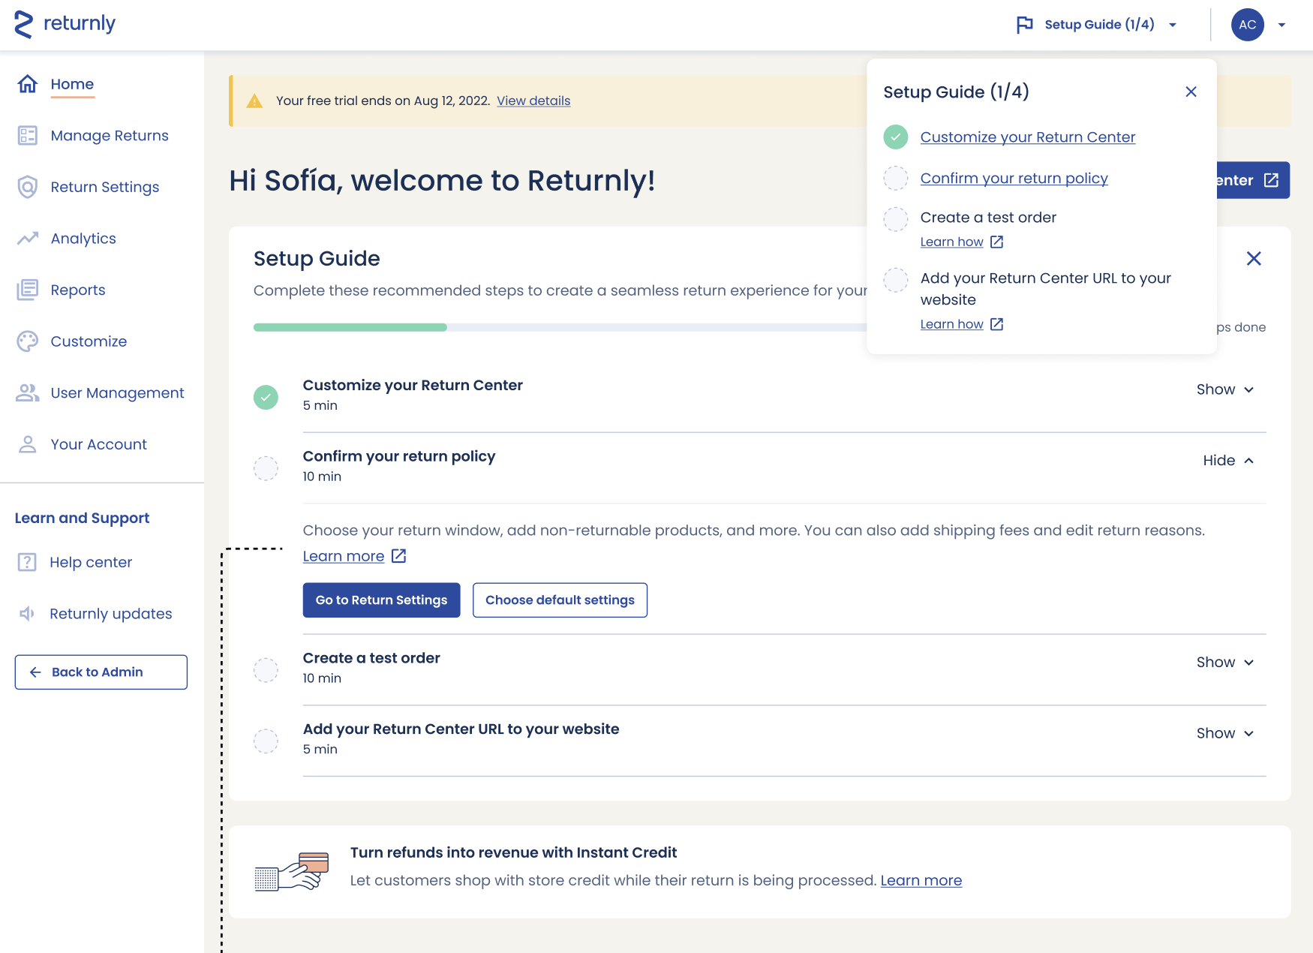1313x953 pixels.
Task: Click the Customize palette icon
Action: (x=28, y=341)
